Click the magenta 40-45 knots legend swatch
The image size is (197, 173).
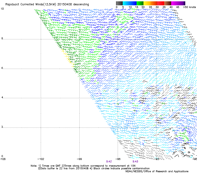coord(175,3)
